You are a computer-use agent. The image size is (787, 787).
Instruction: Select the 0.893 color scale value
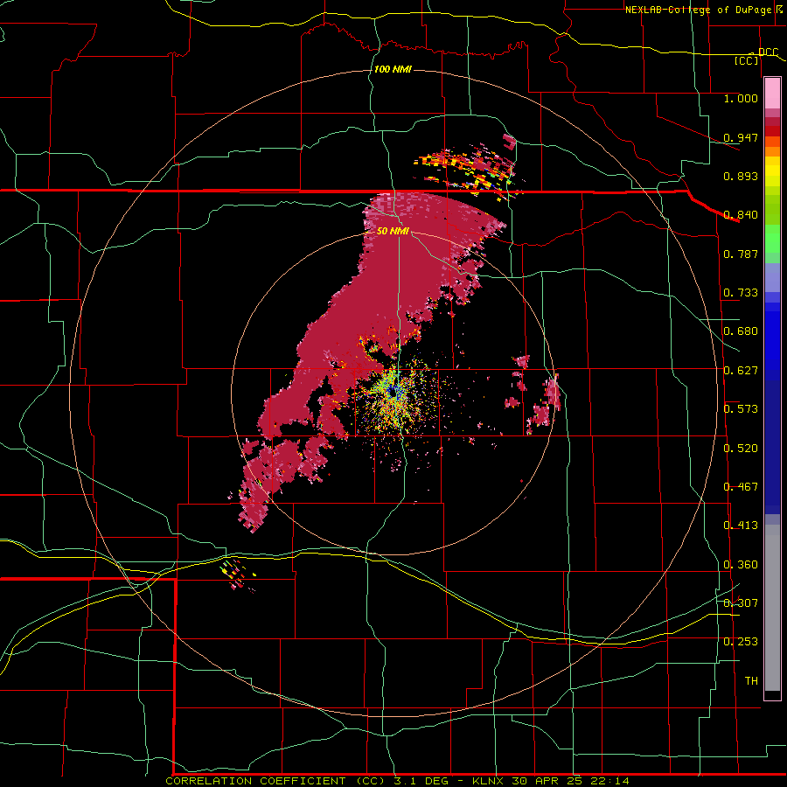741,176
